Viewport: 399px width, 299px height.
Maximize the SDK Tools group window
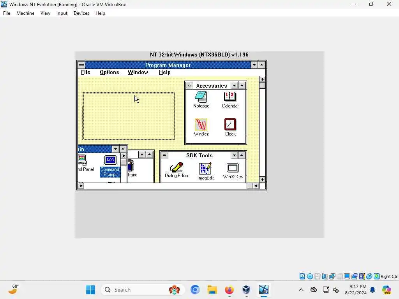[x=242, y=155]
